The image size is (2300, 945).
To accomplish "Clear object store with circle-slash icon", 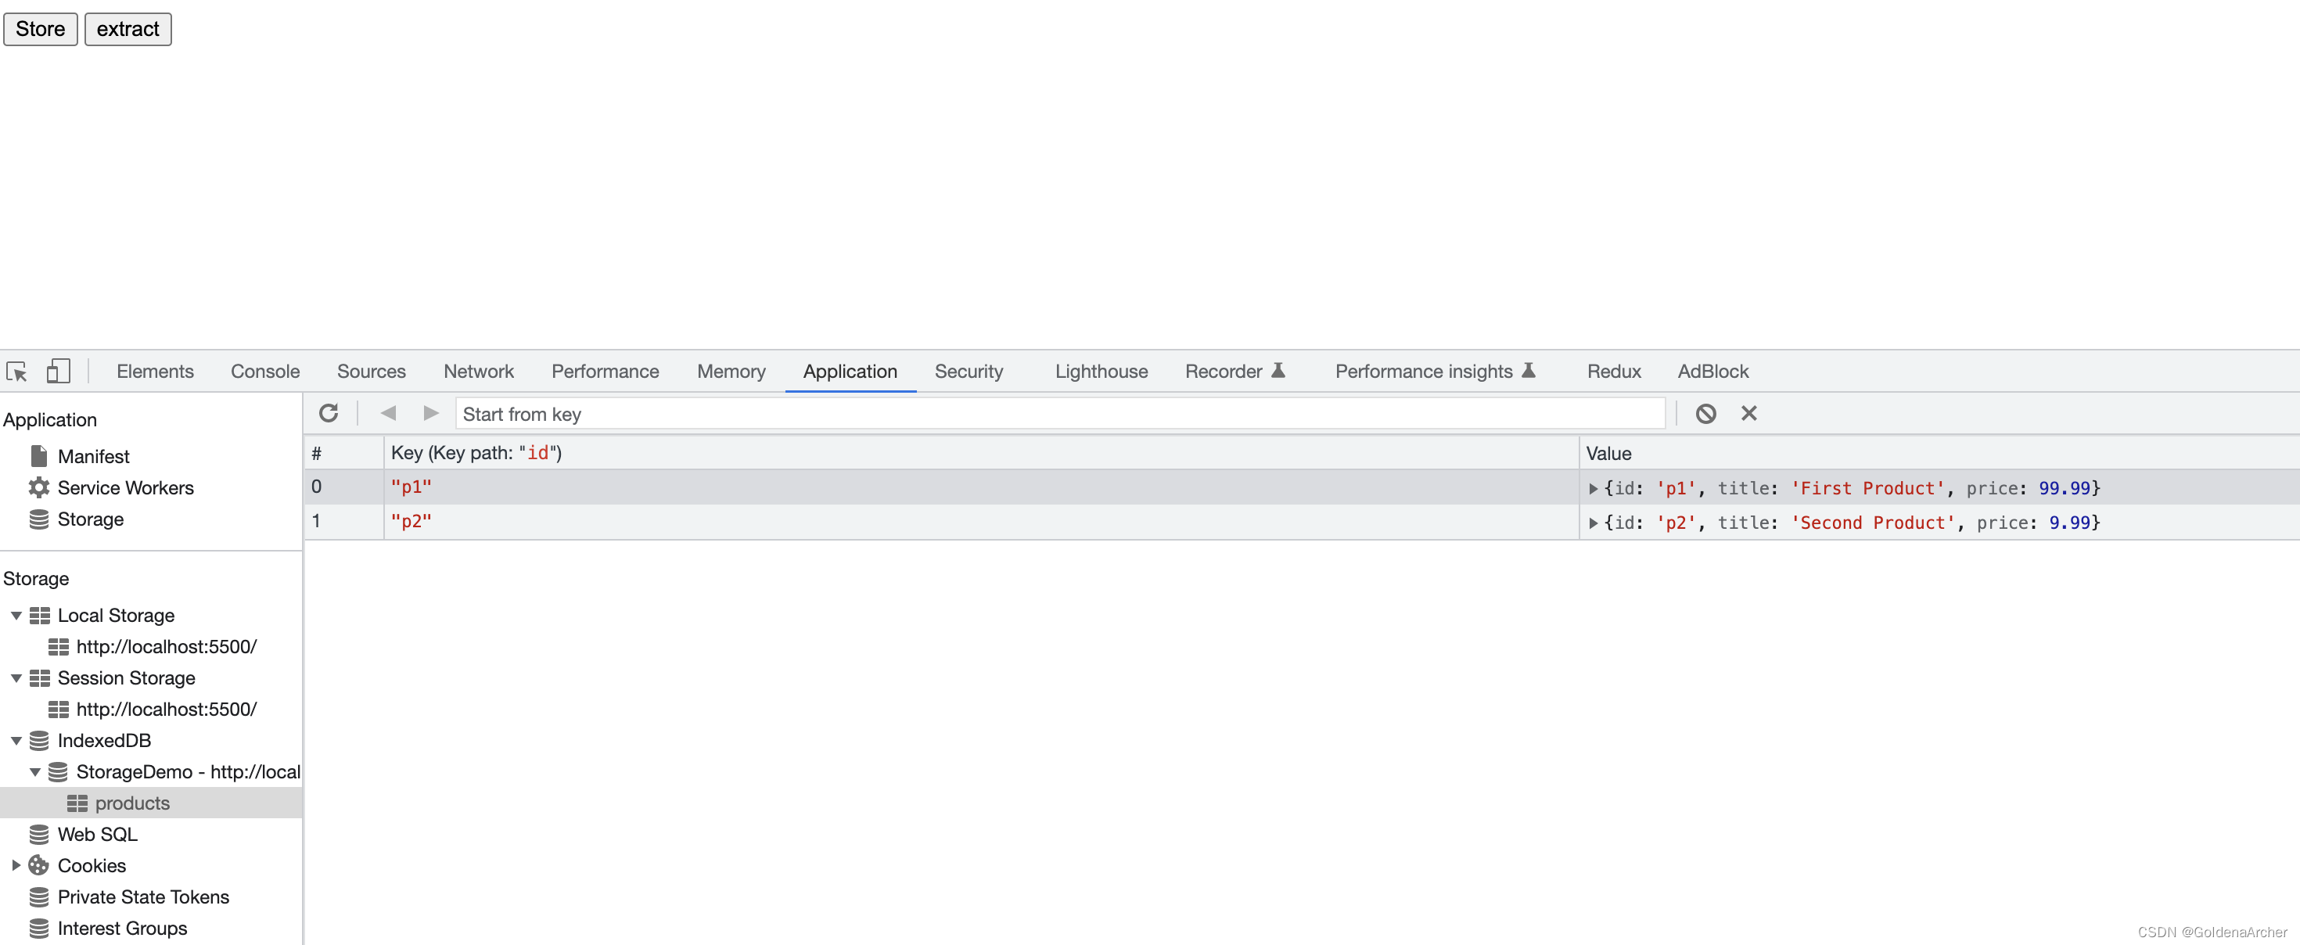I will (x=1705, y=413).
